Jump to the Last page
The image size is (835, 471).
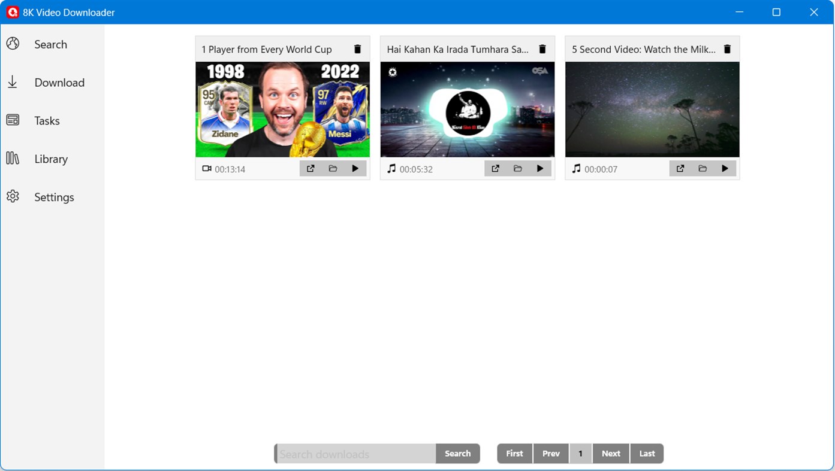coord(646,454)
